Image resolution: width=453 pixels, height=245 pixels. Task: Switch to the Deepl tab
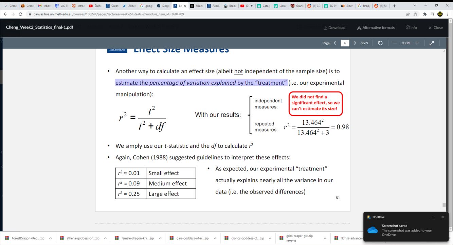point(163,6)
